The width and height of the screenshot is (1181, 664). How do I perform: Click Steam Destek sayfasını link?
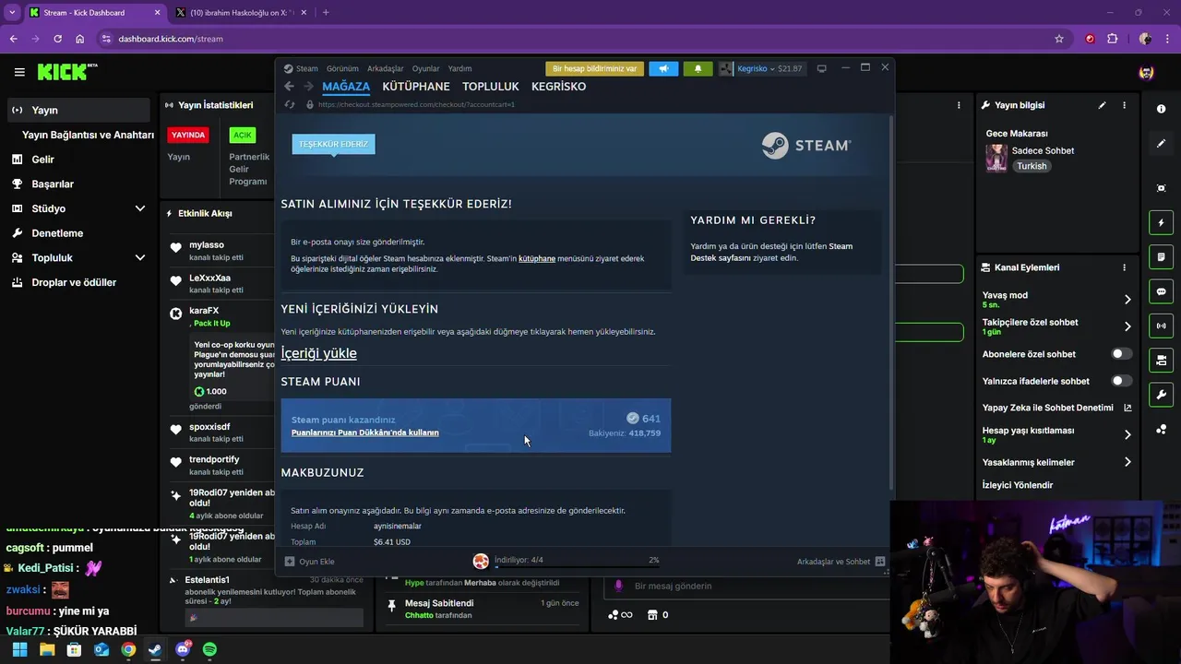tap(771, 253)
